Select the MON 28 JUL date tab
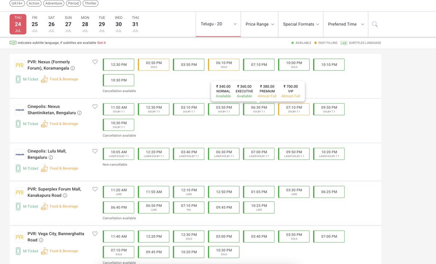The width and height of the screenshot is (436, 264). point(85,24)
